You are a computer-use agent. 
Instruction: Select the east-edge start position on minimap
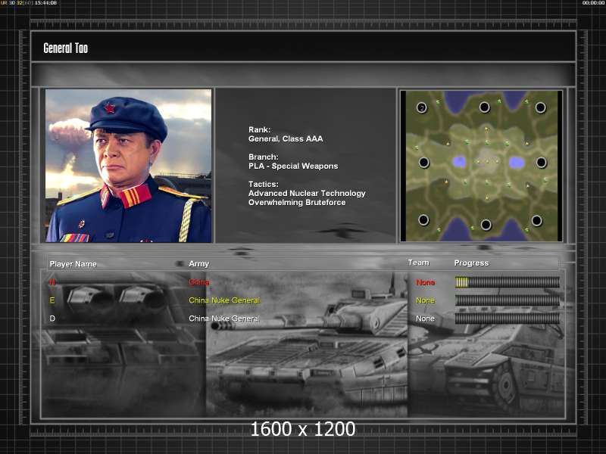tap(541, 163)
